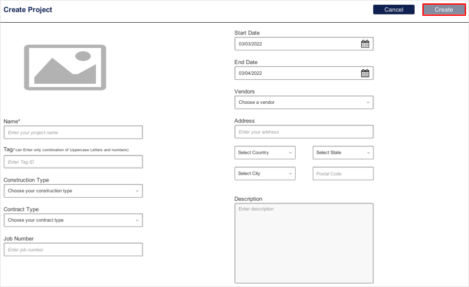Image resolution: width=469 pixels, height=287 pixels.
Task: Click the End Date label
Action: coord(246,62)
